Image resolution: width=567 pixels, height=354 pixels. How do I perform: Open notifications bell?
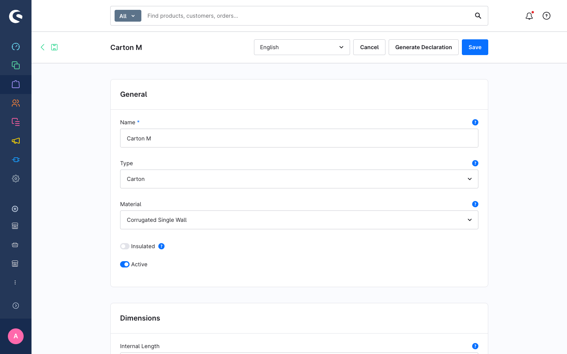point(529,16)
